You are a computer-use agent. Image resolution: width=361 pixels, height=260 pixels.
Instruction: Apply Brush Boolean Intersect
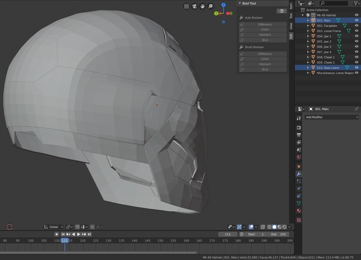click(263, 64)
